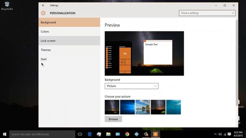Click the Personalization gear icon
The width and height of the screenshot is (246, 138).
point(43,13)
